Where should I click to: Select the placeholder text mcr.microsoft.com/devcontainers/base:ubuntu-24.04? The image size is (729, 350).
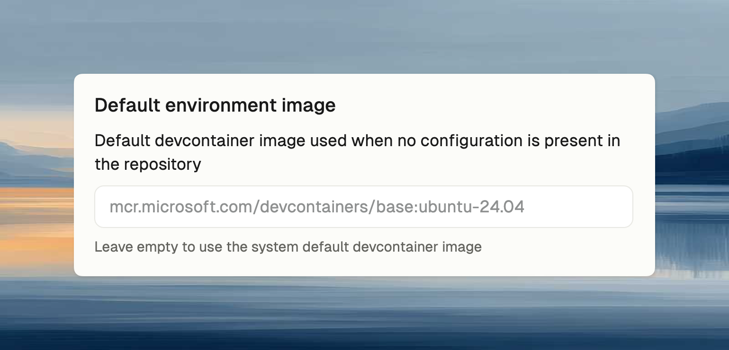317,207
